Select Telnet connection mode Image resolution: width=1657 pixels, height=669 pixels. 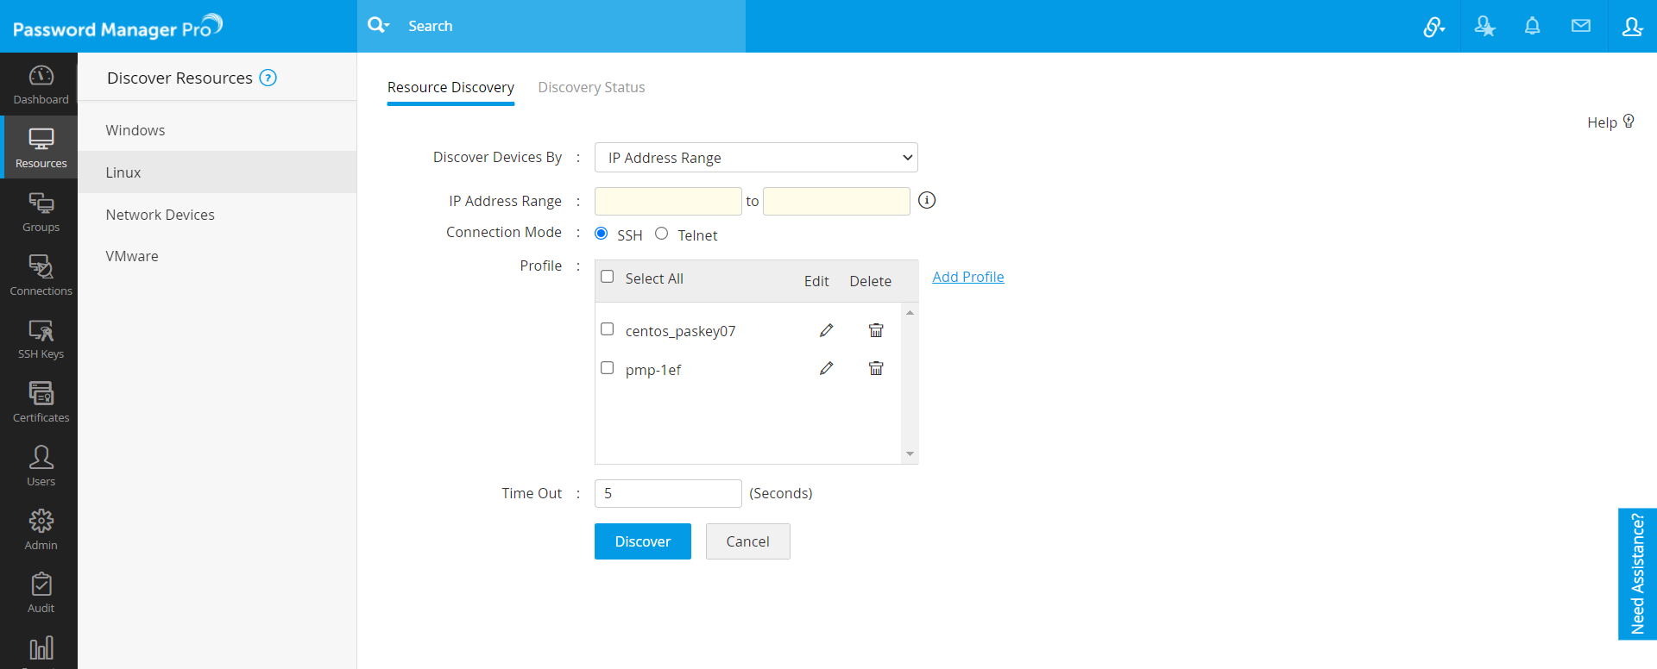click(x=662, y=234)
